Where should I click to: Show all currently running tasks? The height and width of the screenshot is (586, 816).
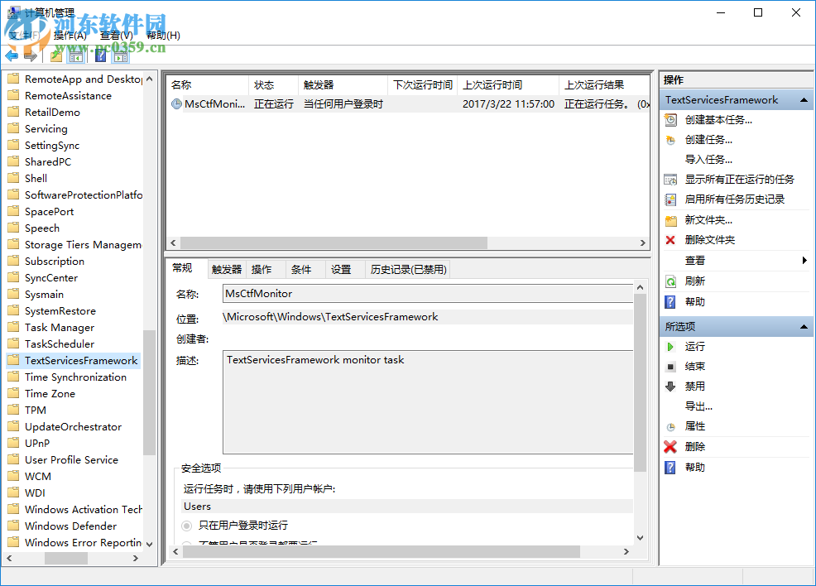point(737,179)
